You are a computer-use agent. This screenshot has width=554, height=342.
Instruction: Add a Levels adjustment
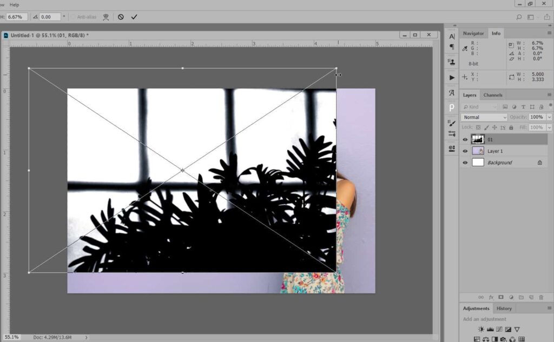tap(490, 329)
